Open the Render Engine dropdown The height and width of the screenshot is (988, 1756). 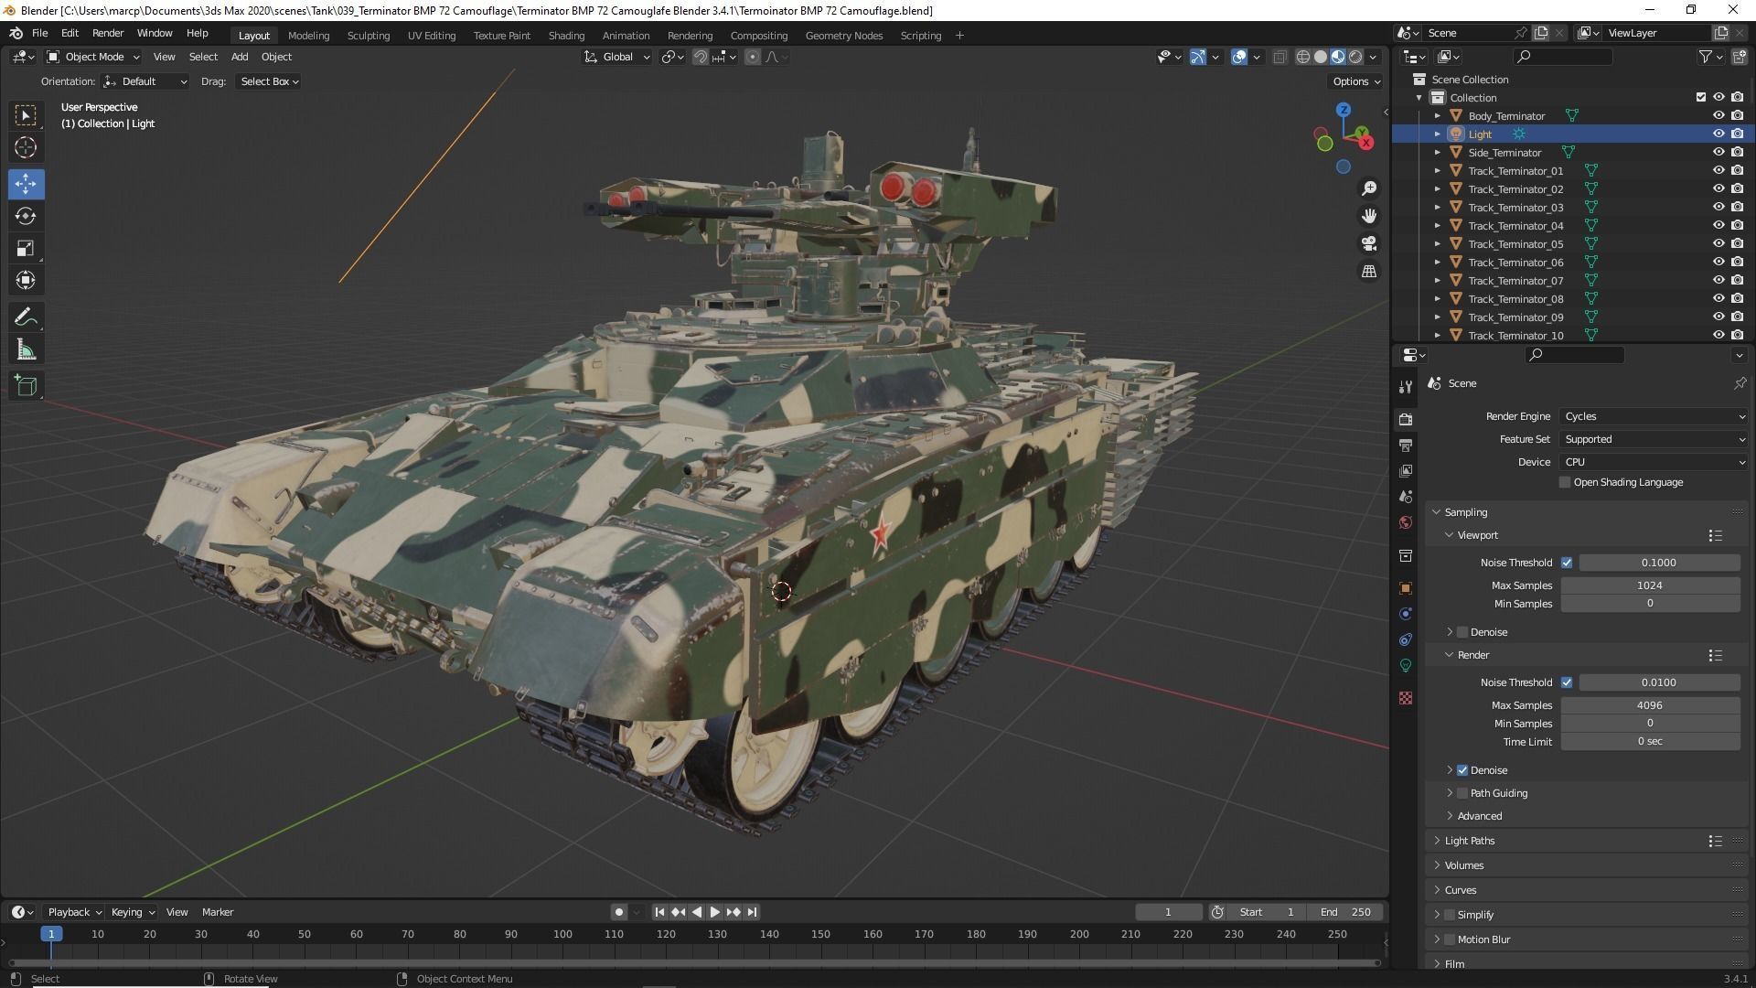point(1654,416)
